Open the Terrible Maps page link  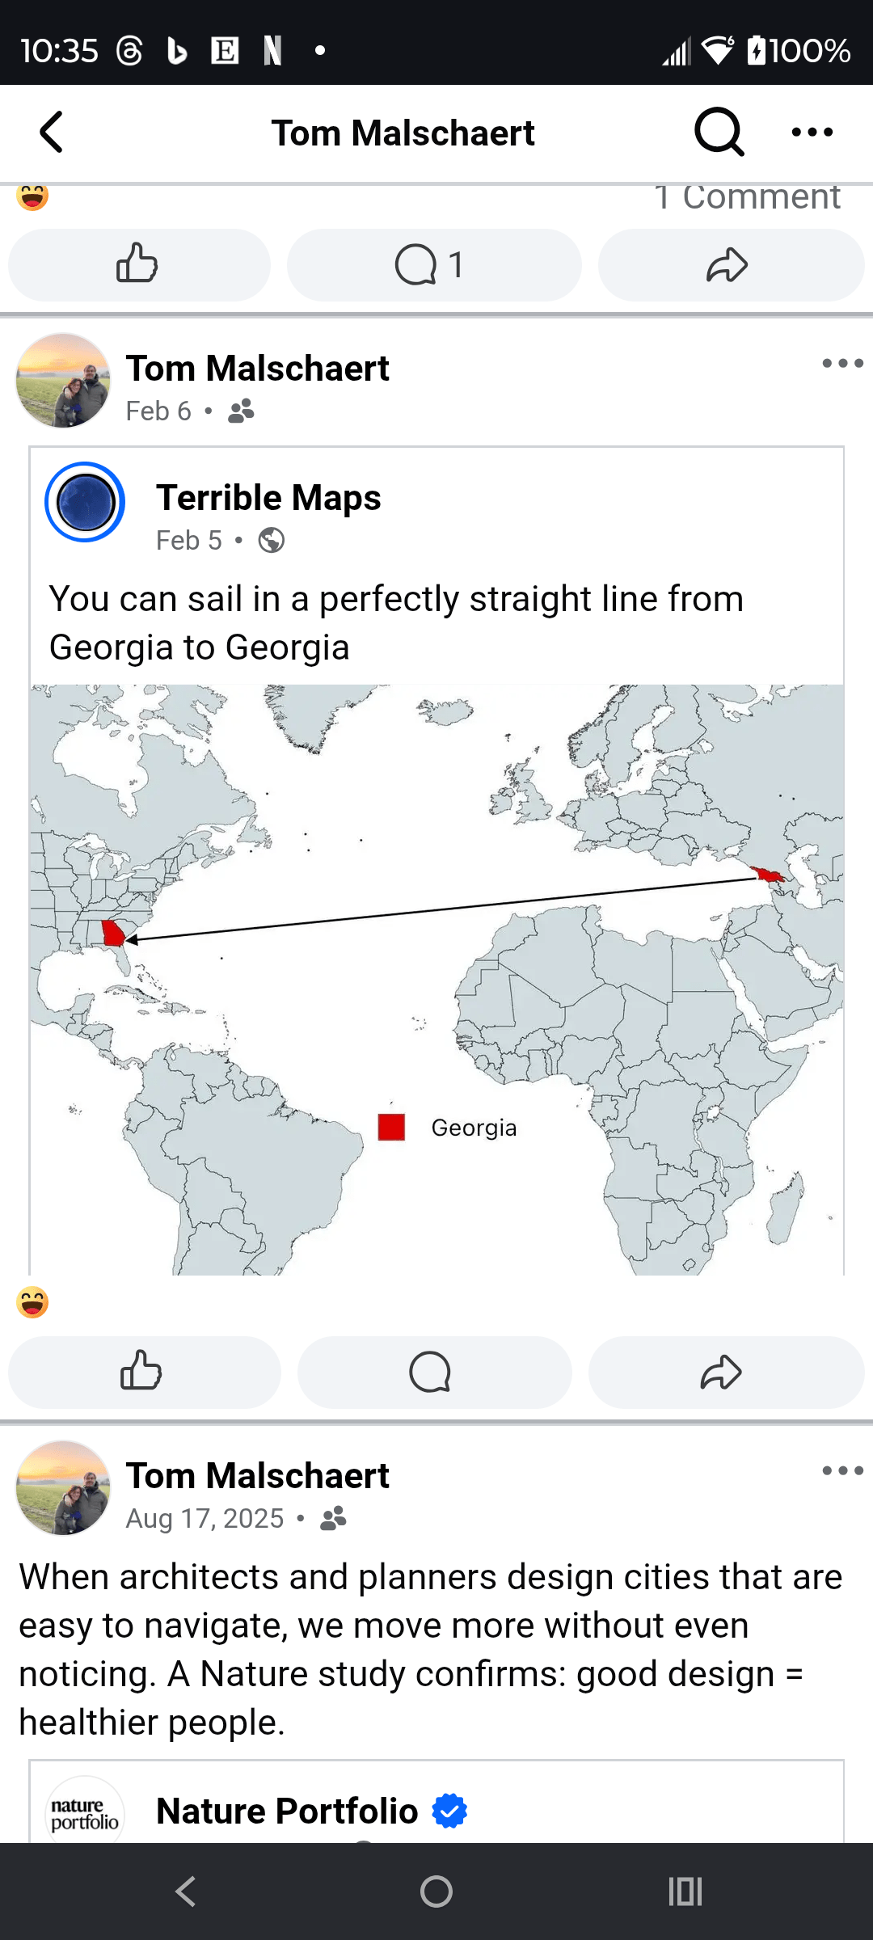(268, 498)
